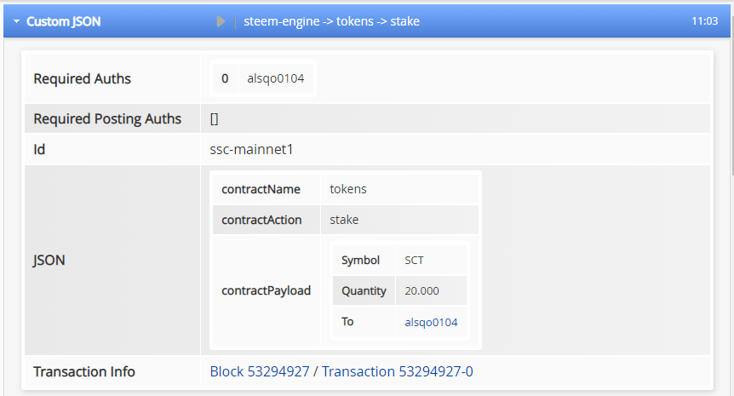Select the Symbol SCT value
Viewport: 734px width, 396px height.
(414, 261)
